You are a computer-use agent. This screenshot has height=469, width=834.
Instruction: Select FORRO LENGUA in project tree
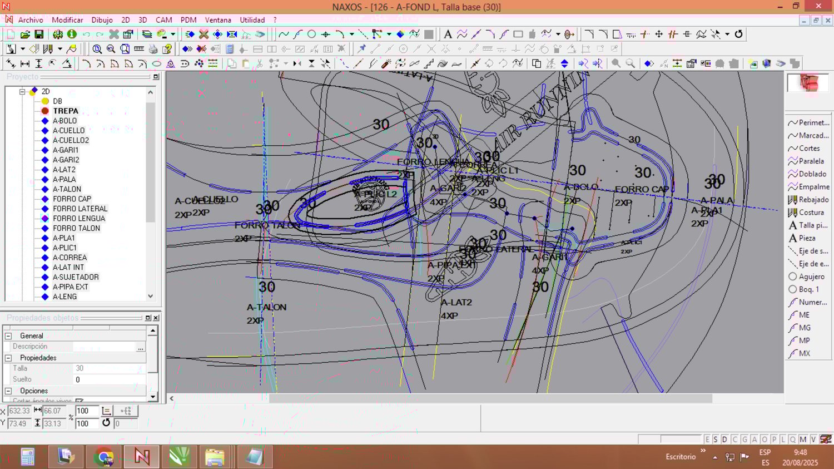click(79, 219)
